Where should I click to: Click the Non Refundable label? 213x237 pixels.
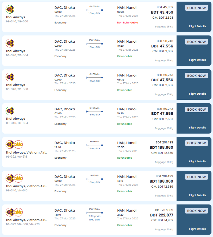128,22
